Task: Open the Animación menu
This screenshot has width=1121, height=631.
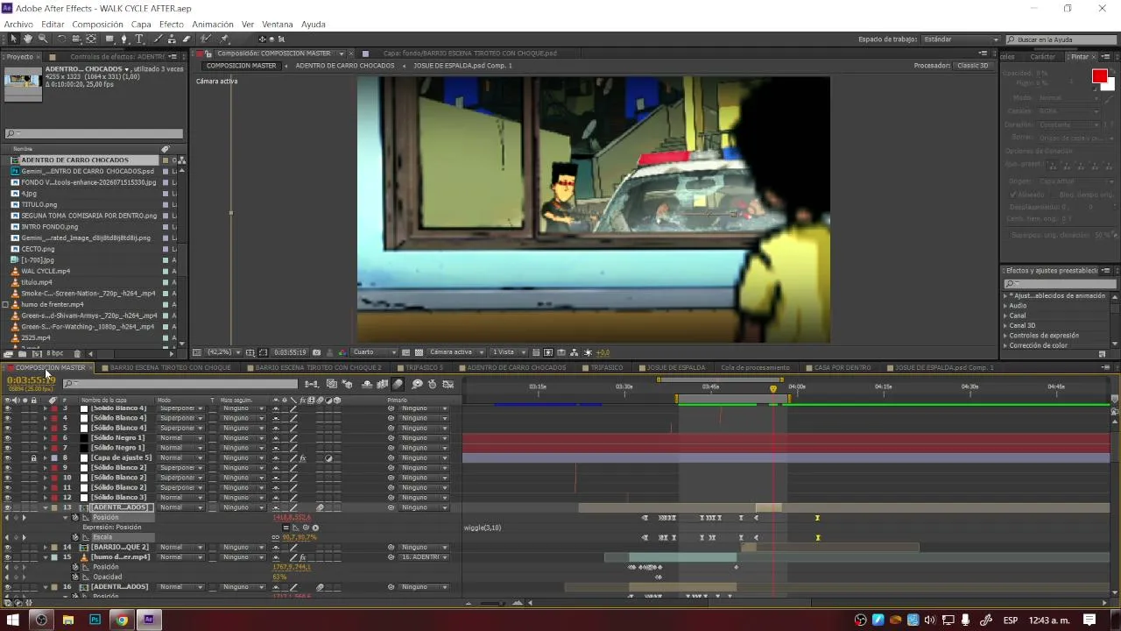Action: pos(213,25)
